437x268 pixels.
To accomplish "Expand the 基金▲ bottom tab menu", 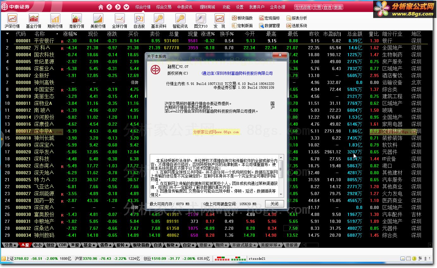I will 89,245.
